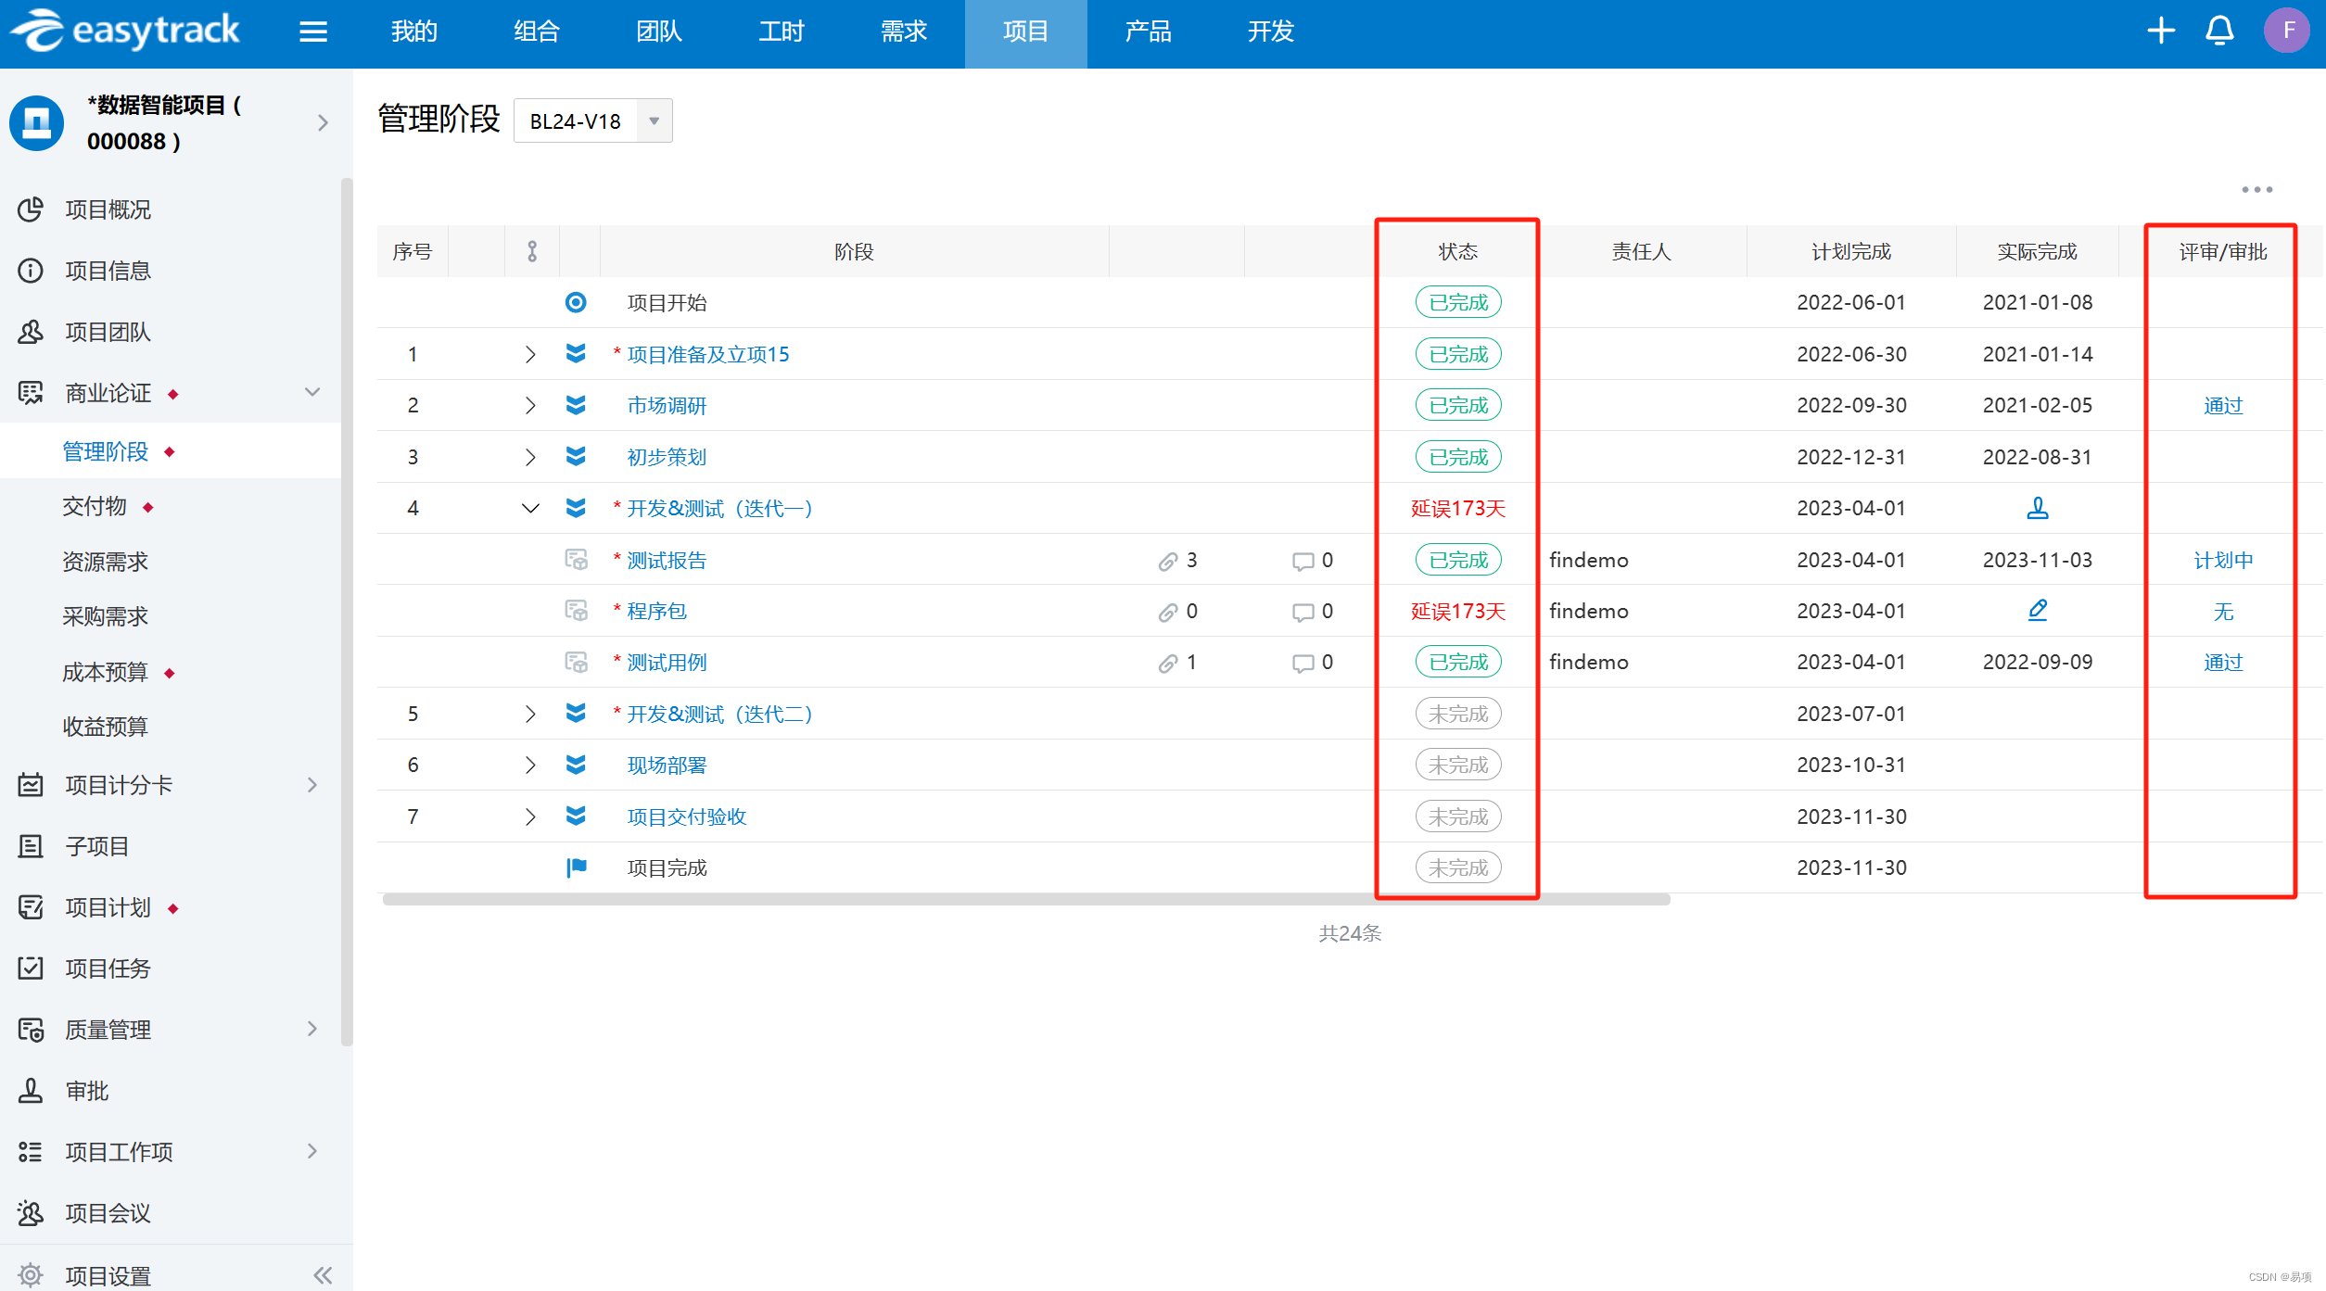
Task: Open the notification bell
Action: click(2219, 31)
